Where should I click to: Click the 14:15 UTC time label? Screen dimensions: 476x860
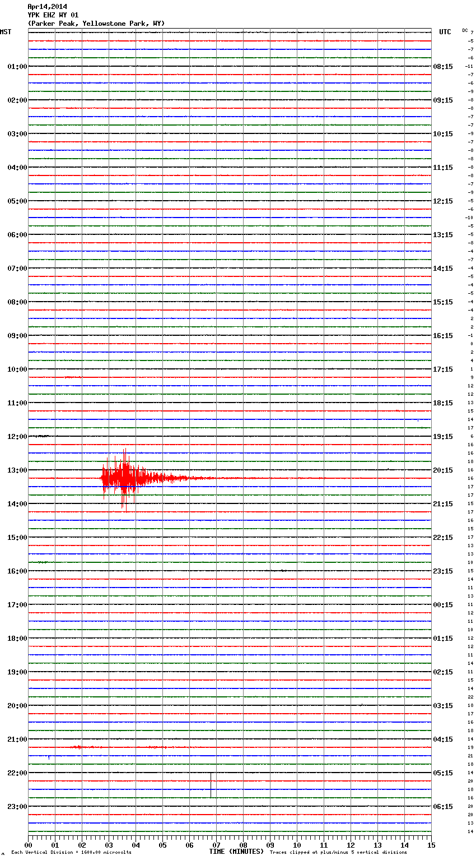[x=443, y=269]
